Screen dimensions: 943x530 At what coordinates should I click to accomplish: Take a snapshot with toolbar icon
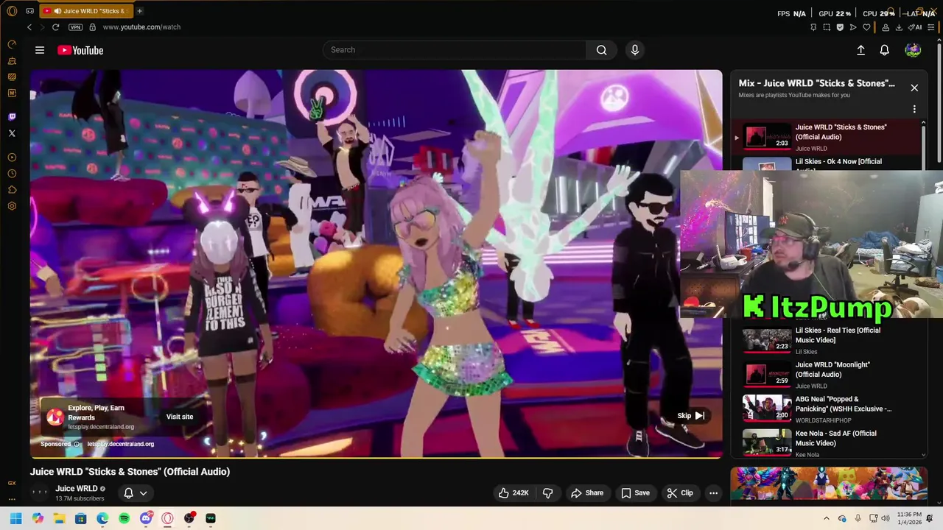pos(827,27)
